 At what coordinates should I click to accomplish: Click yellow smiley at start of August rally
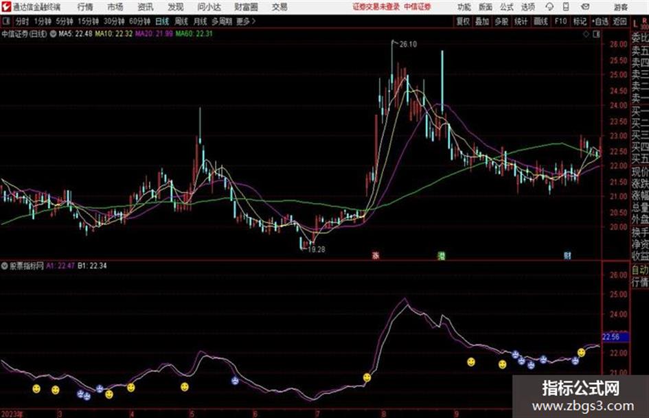[367, 378]
